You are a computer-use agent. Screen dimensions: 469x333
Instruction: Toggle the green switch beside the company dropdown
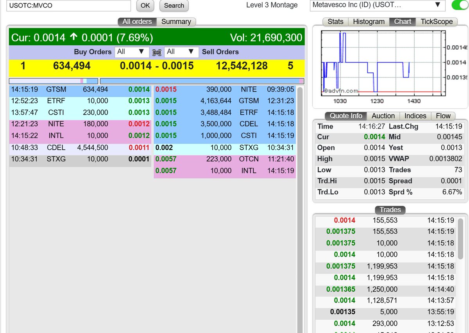pos(460,5)
